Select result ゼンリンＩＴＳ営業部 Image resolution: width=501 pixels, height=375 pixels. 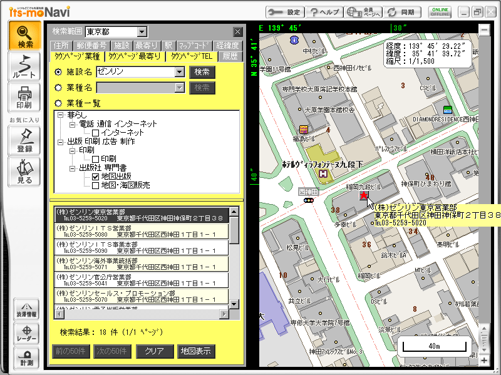tap(142, 231)
